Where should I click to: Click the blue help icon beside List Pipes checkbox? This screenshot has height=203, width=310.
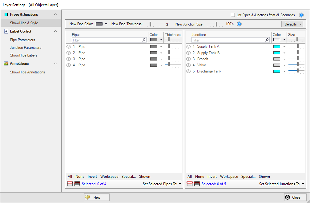tap(301, 15)
